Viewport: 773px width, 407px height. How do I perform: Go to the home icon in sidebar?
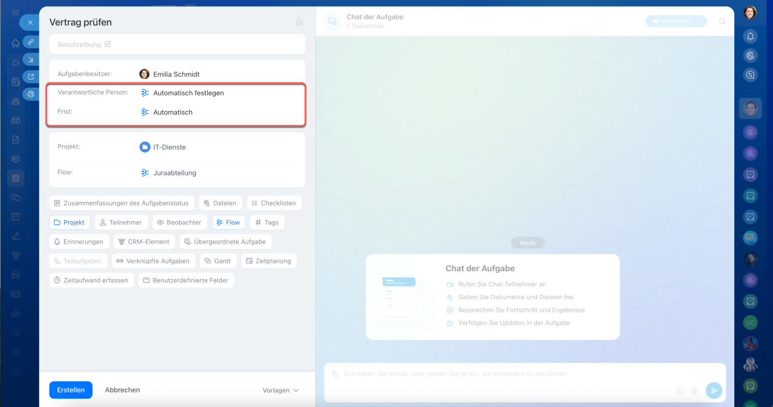click(x=16, y=43)
